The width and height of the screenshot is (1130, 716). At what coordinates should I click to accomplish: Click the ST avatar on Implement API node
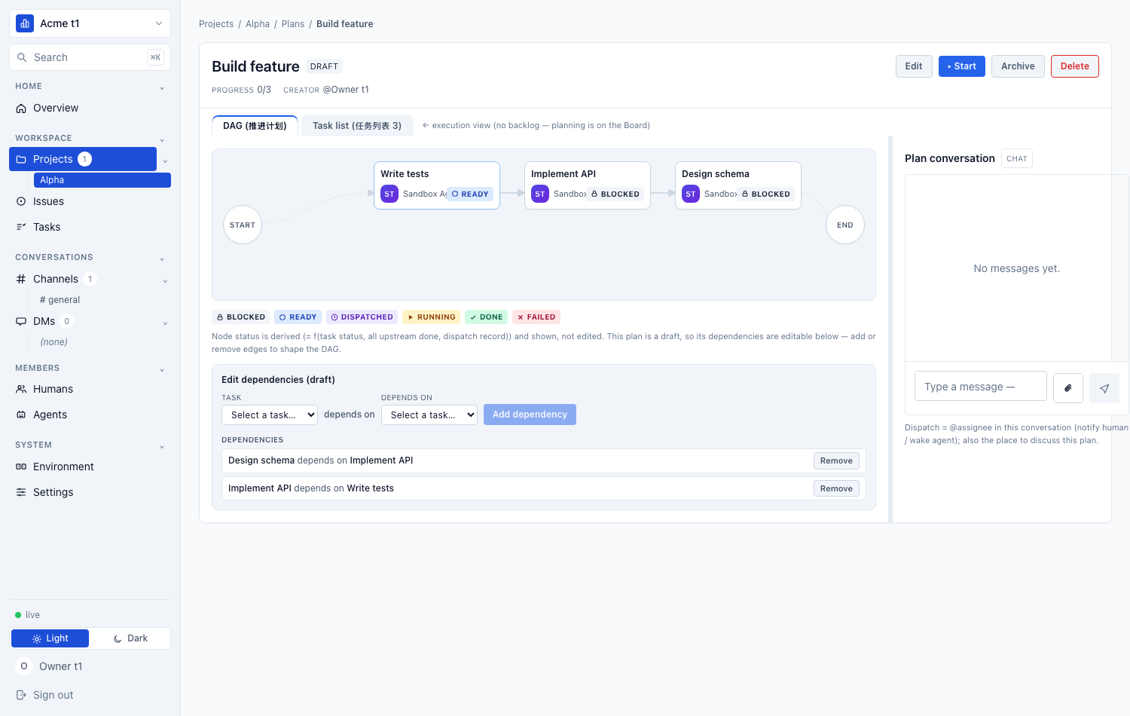click(x=540, y=194)
